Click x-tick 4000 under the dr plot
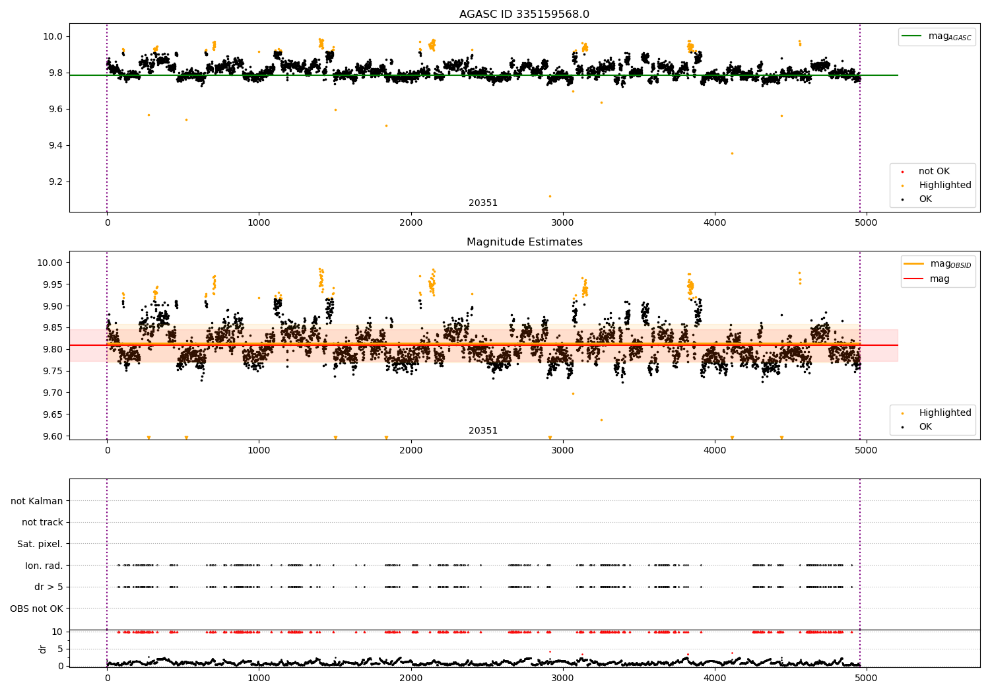Image resolution: width=990 pixels, height=693 pixels. [715, 678]
